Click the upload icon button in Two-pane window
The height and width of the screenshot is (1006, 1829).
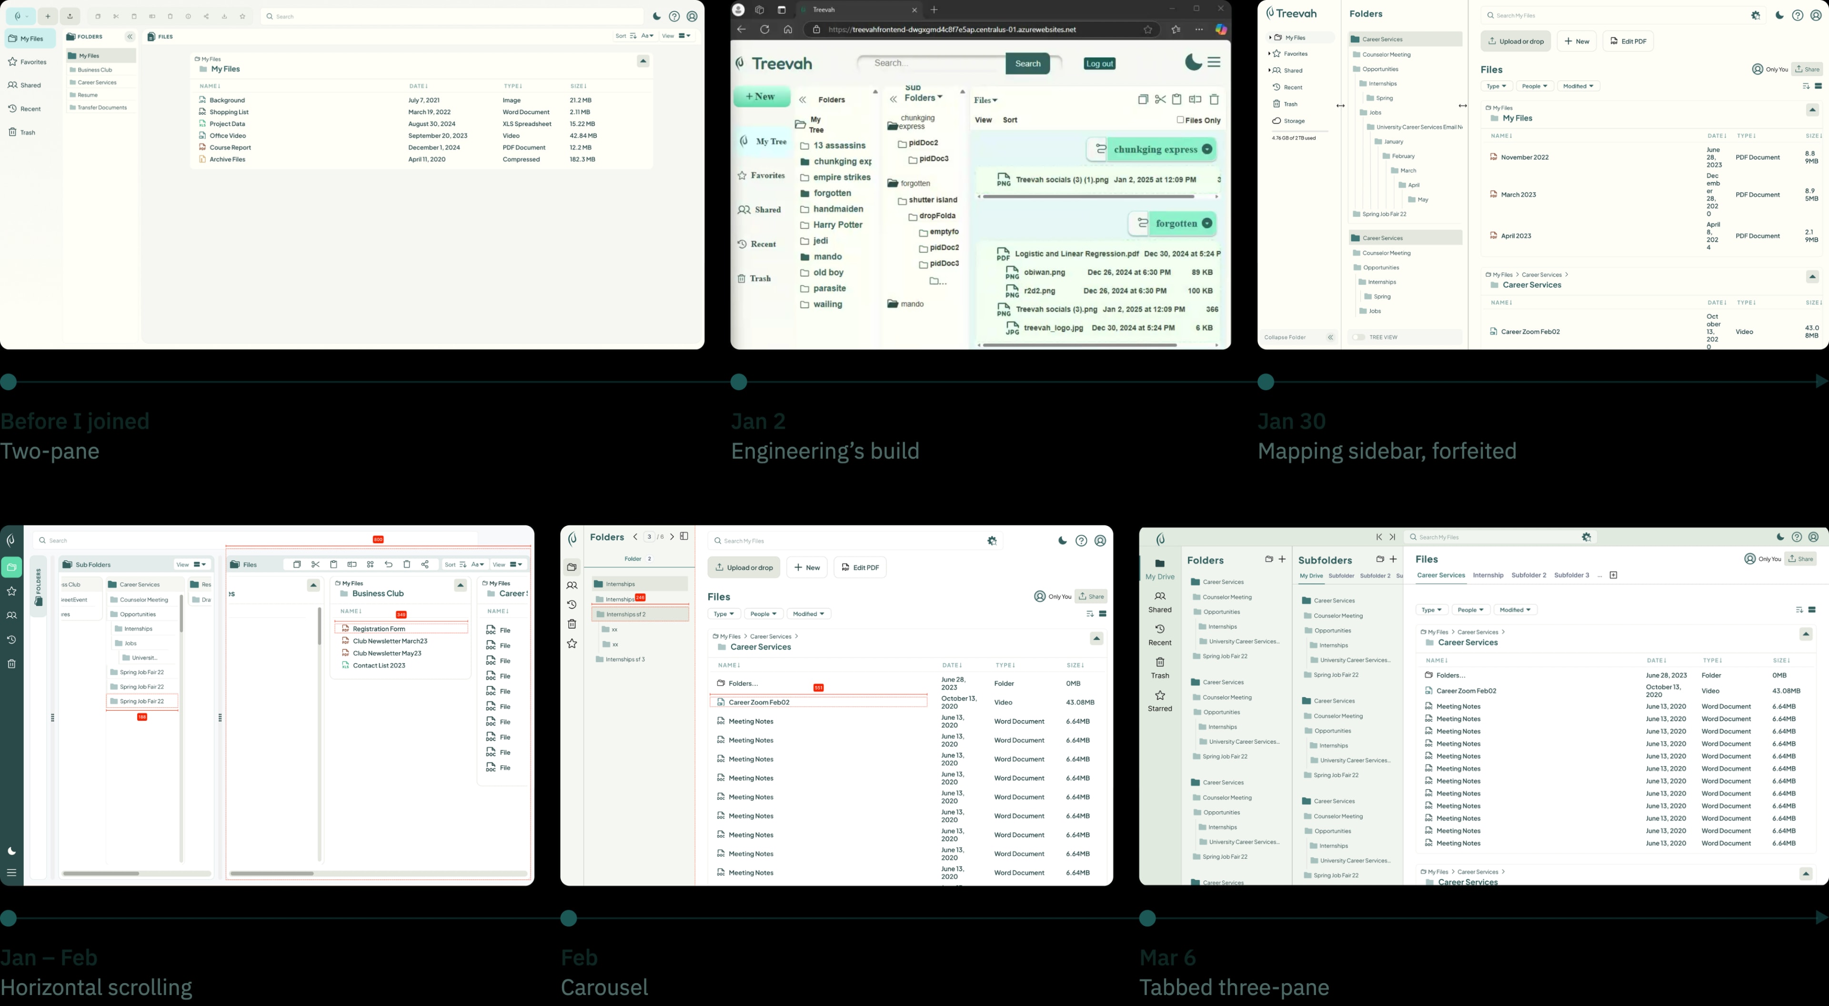coord(70,16)
